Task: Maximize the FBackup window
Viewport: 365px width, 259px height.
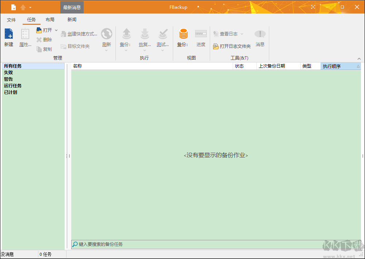Action: point(342,7)
